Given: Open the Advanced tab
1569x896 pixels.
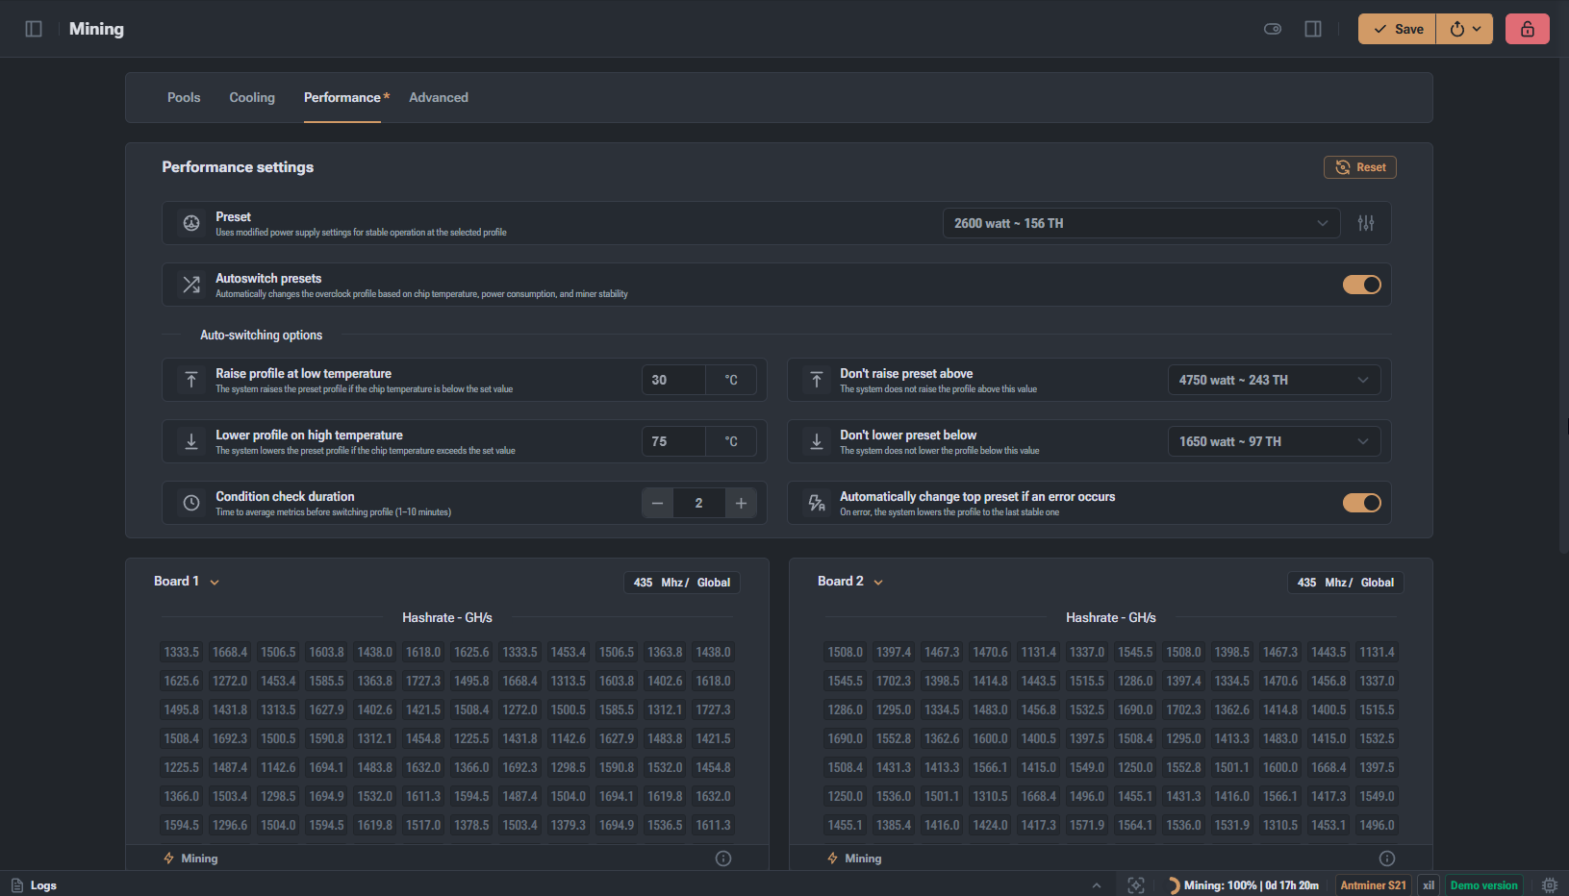Looking at the screenshot, I should [439, 97].
